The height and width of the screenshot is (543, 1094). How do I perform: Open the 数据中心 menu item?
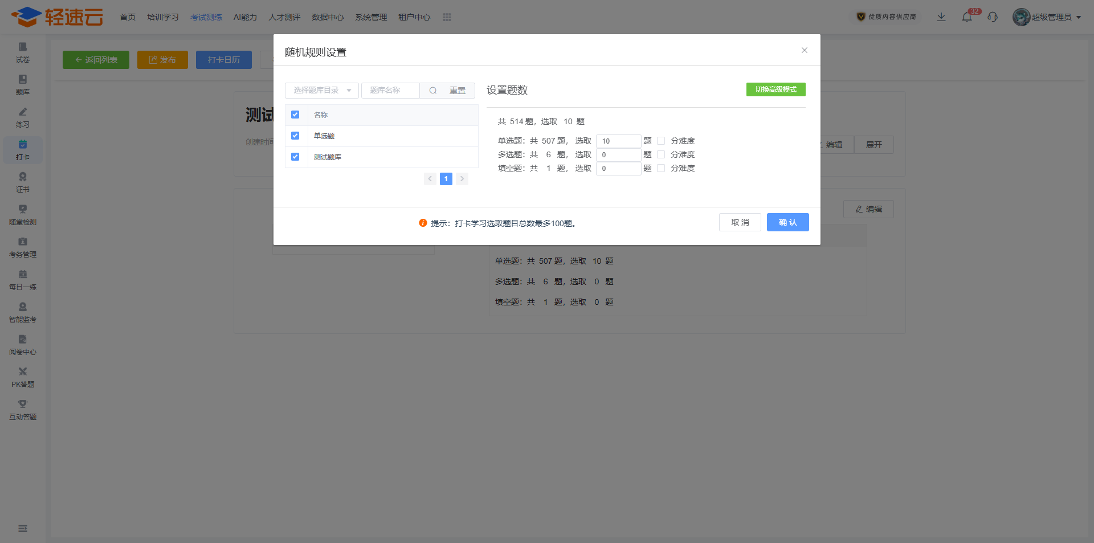[328, 17]
